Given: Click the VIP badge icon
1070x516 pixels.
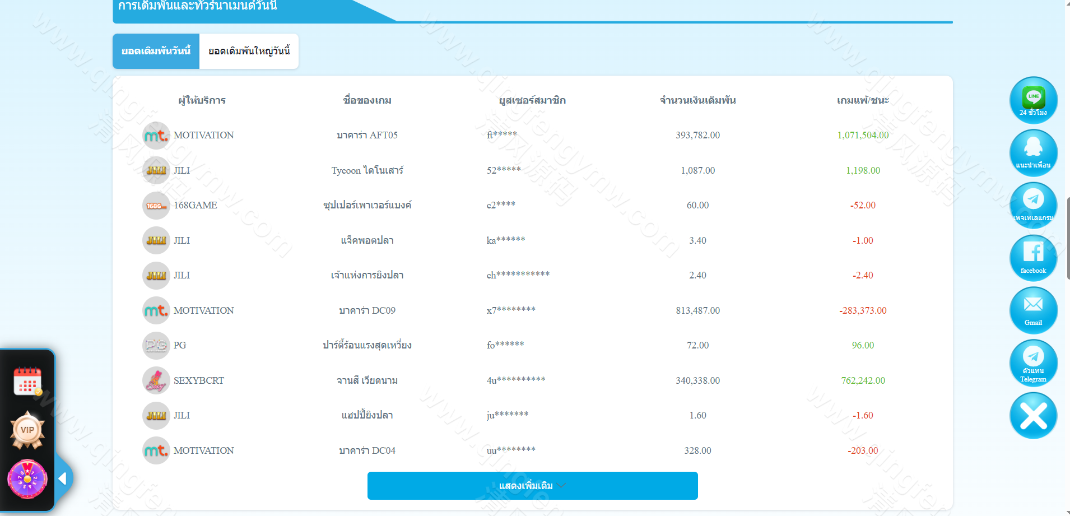Looking at the screenshot, I should 27,430.
